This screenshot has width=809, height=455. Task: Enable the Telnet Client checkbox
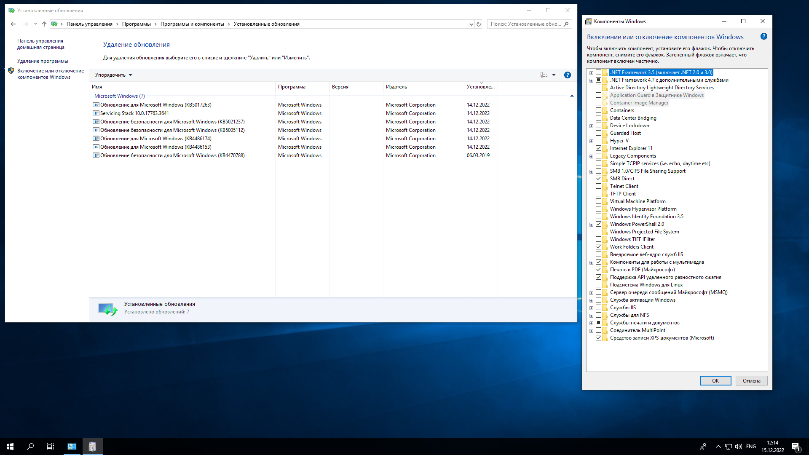(x=598, y=186)
